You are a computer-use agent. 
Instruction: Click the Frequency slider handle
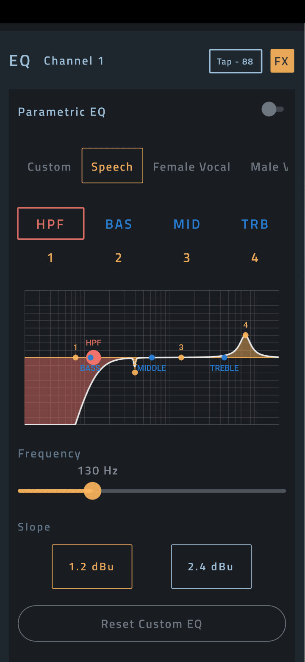92,491
